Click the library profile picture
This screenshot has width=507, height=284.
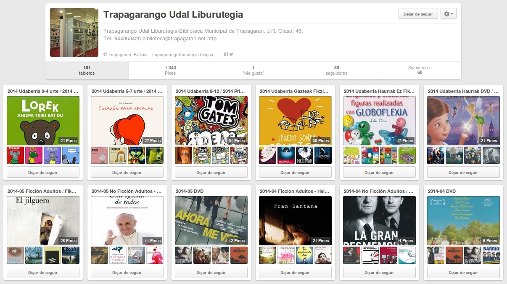point(74,32)
